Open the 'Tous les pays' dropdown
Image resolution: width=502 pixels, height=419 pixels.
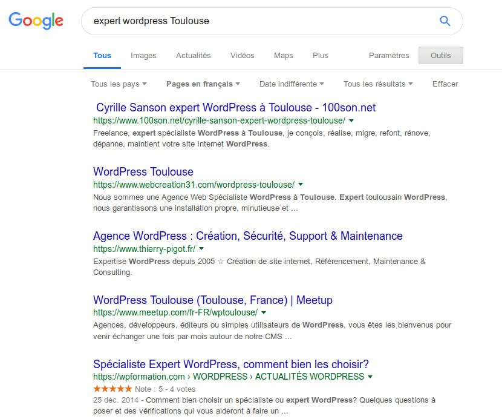point(118,84)
